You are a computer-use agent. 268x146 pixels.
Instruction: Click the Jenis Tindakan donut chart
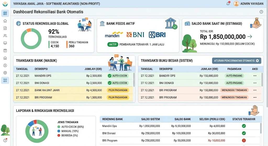point(37,131)
